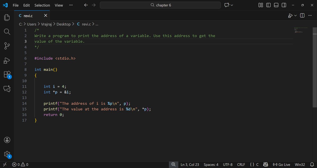Open the File menu
The height and width of the screenshot is (168, 317).
click(16, 5)
